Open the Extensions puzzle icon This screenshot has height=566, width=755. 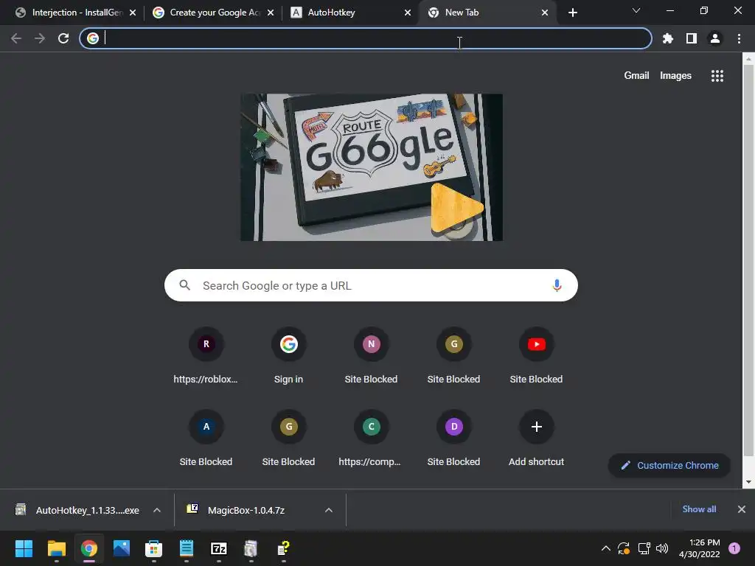tap(668, 38)
